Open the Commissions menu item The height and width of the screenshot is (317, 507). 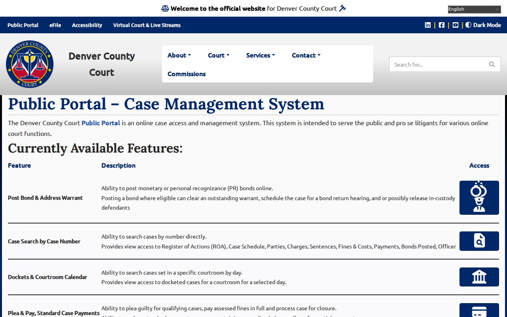(187, 74)
